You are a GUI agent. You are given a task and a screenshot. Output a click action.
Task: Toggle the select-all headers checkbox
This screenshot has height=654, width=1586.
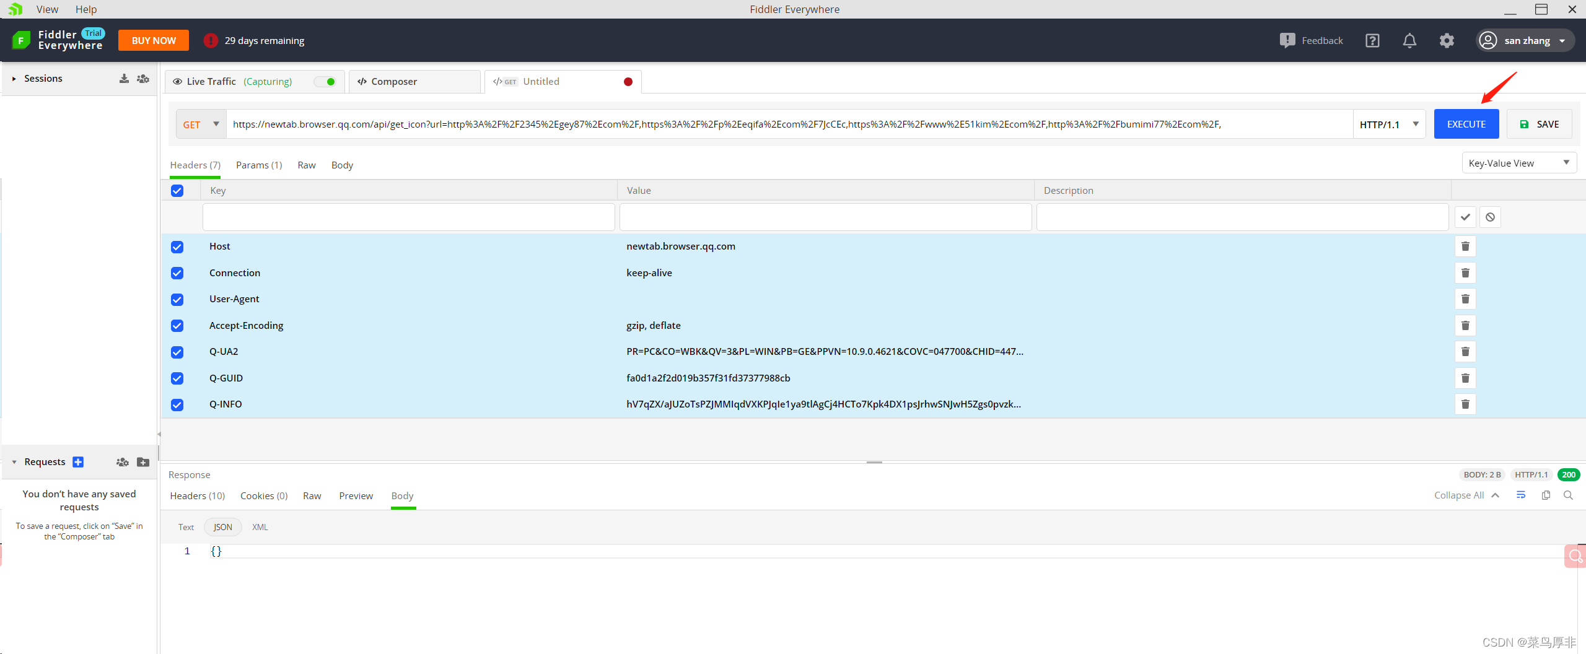[x=177, y=191]
